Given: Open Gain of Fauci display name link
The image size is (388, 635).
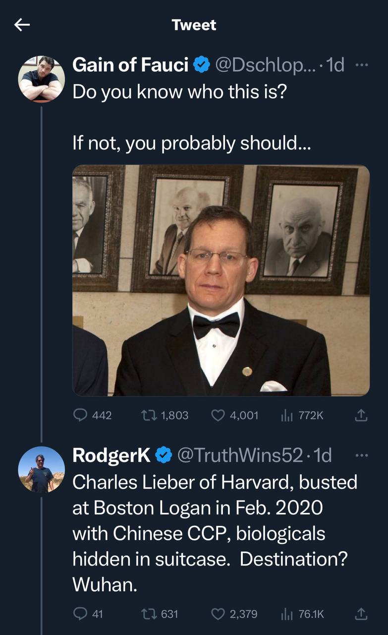Looking at the screenshot, I should point(130,65).
